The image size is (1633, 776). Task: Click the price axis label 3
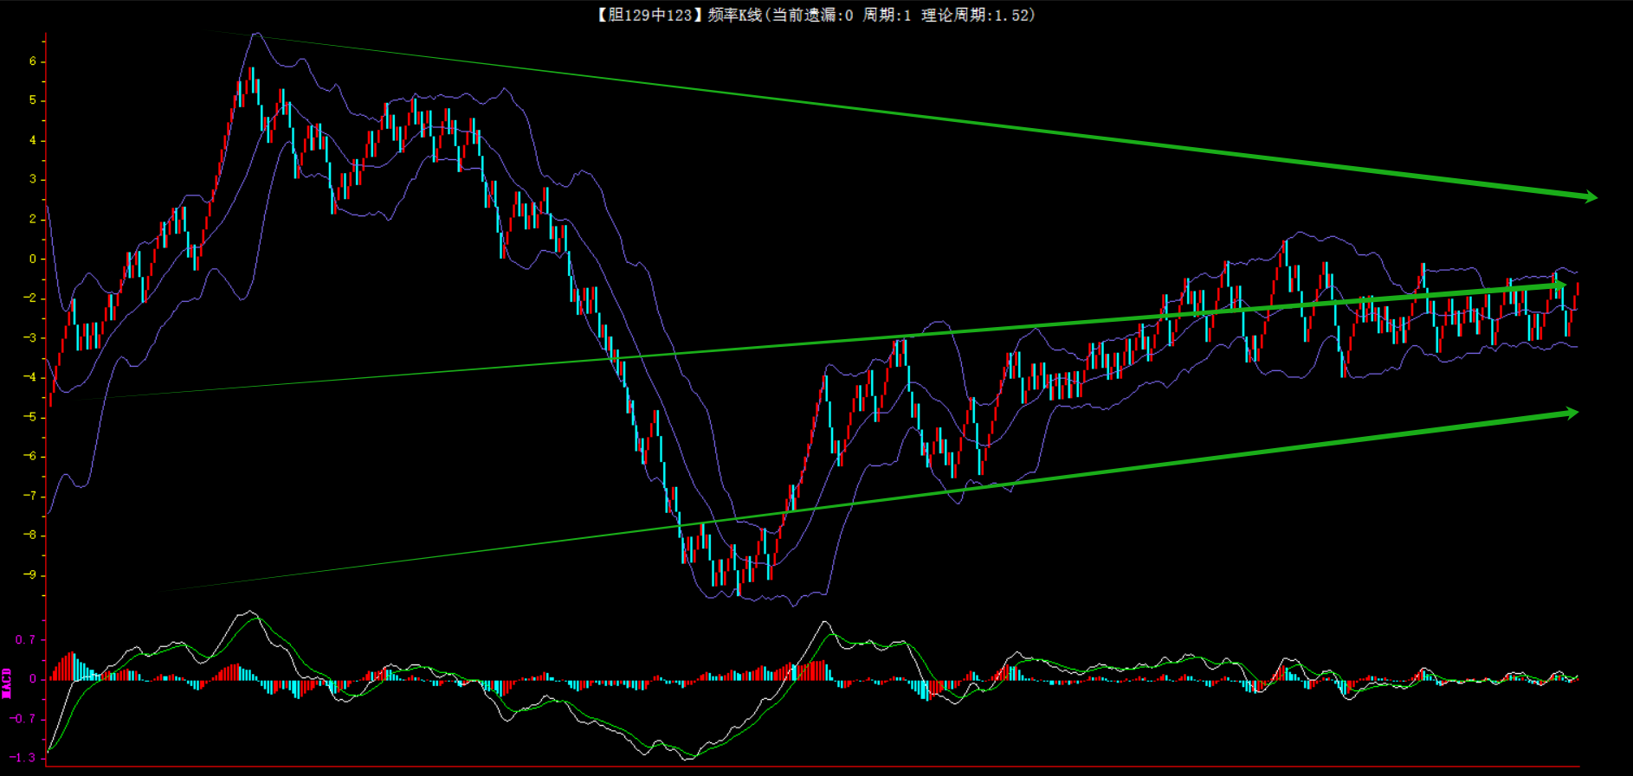pos(33,180)
